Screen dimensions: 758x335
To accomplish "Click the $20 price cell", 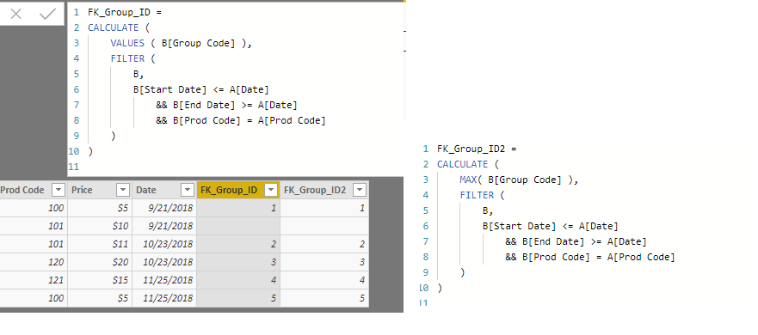I will [100, 262].
